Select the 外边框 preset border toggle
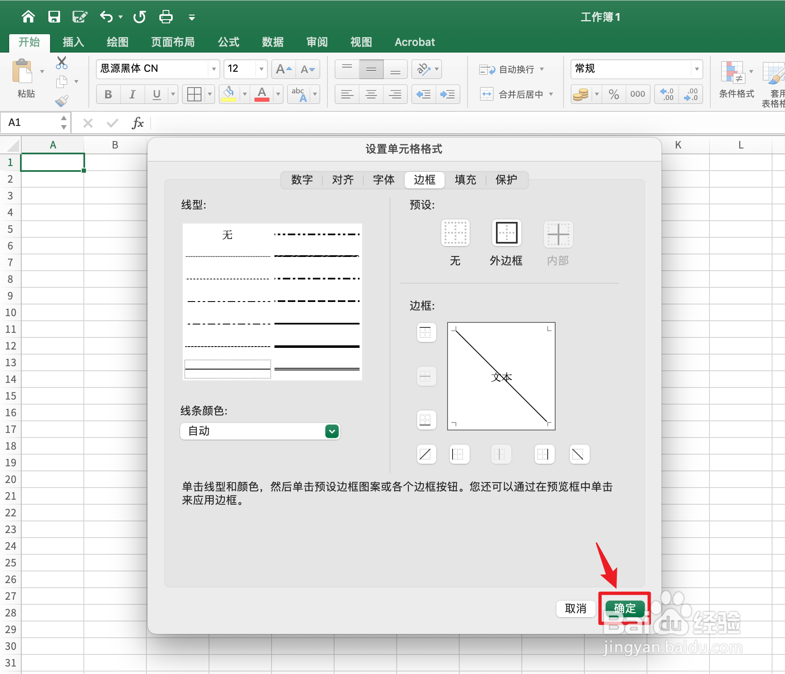This screenshot has height=674, width=785. (x=506, y=234)
